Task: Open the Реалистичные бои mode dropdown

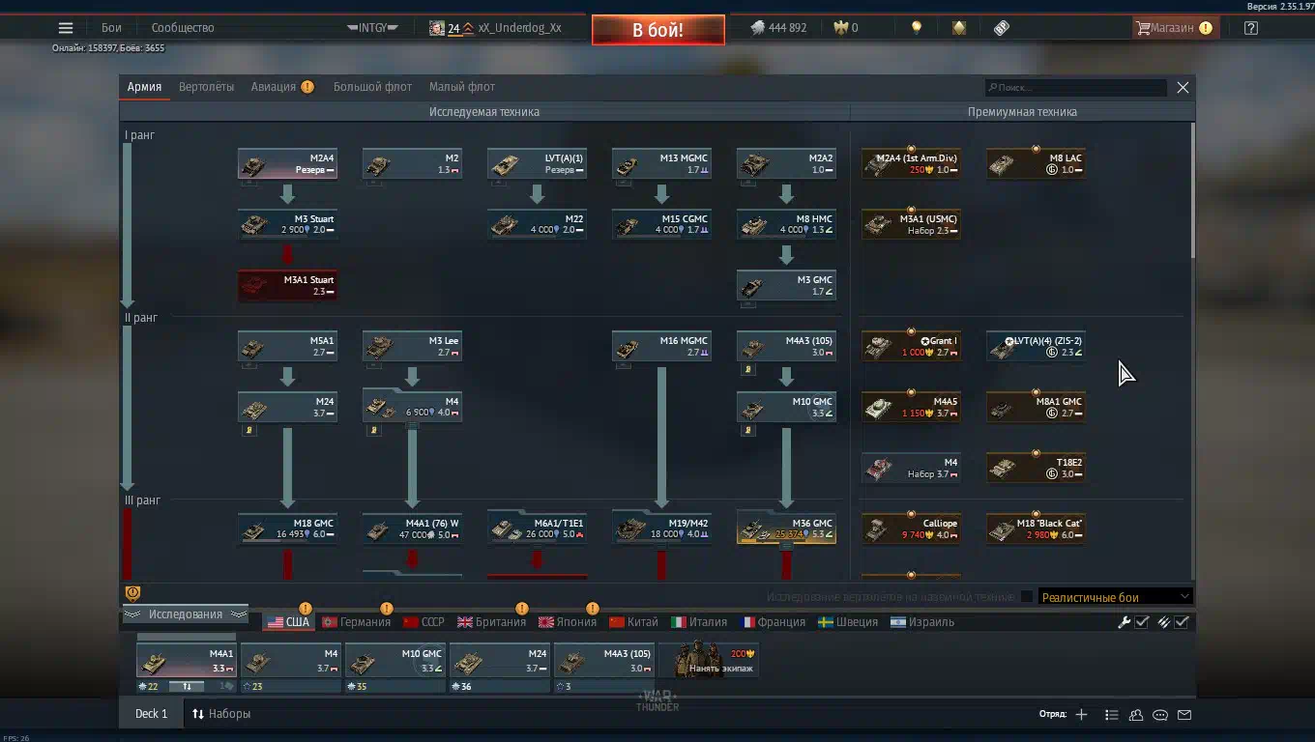Action: point(1115,597)
